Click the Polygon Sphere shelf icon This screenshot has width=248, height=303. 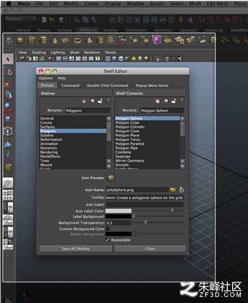20,40
